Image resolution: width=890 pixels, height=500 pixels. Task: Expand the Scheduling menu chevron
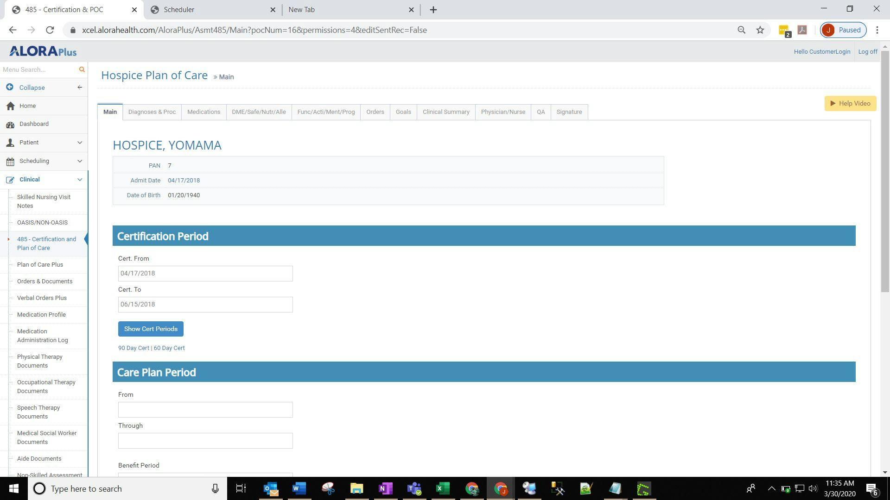(79, 161)
